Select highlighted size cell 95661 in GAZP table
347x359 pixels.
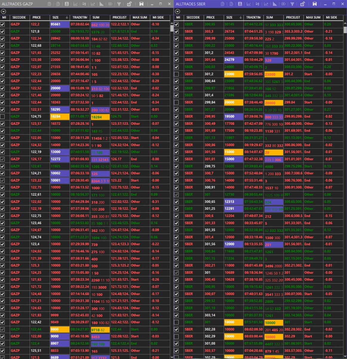pyautogui.click(x=60, y=24)
